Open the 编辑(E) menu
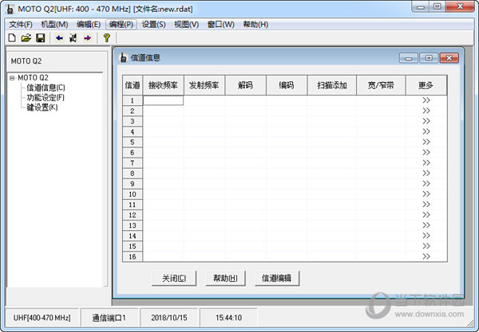The height and width of the screenshot is (332, 479). (x=89, y=25)
